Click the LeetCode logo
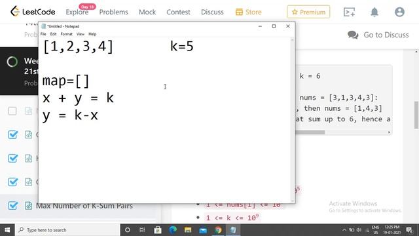Image resolution: width=419 pixels, height=236 pixels. click(33, 12)
